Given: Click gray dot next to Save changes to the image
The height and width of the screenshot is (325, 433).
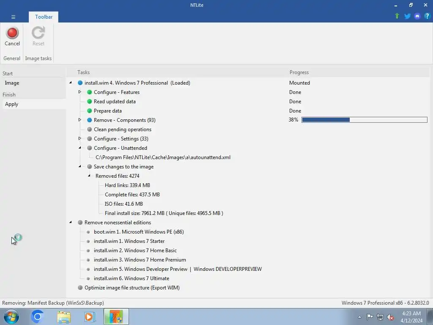Looking at the screenshot, I should pos(90,167).
